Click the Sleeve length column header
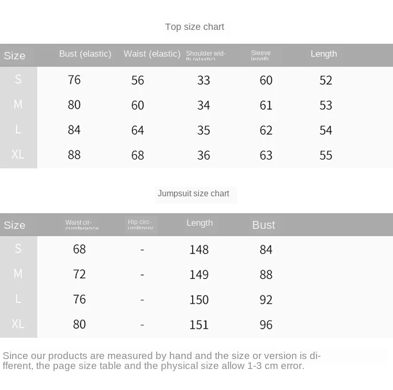 [260, 55]
